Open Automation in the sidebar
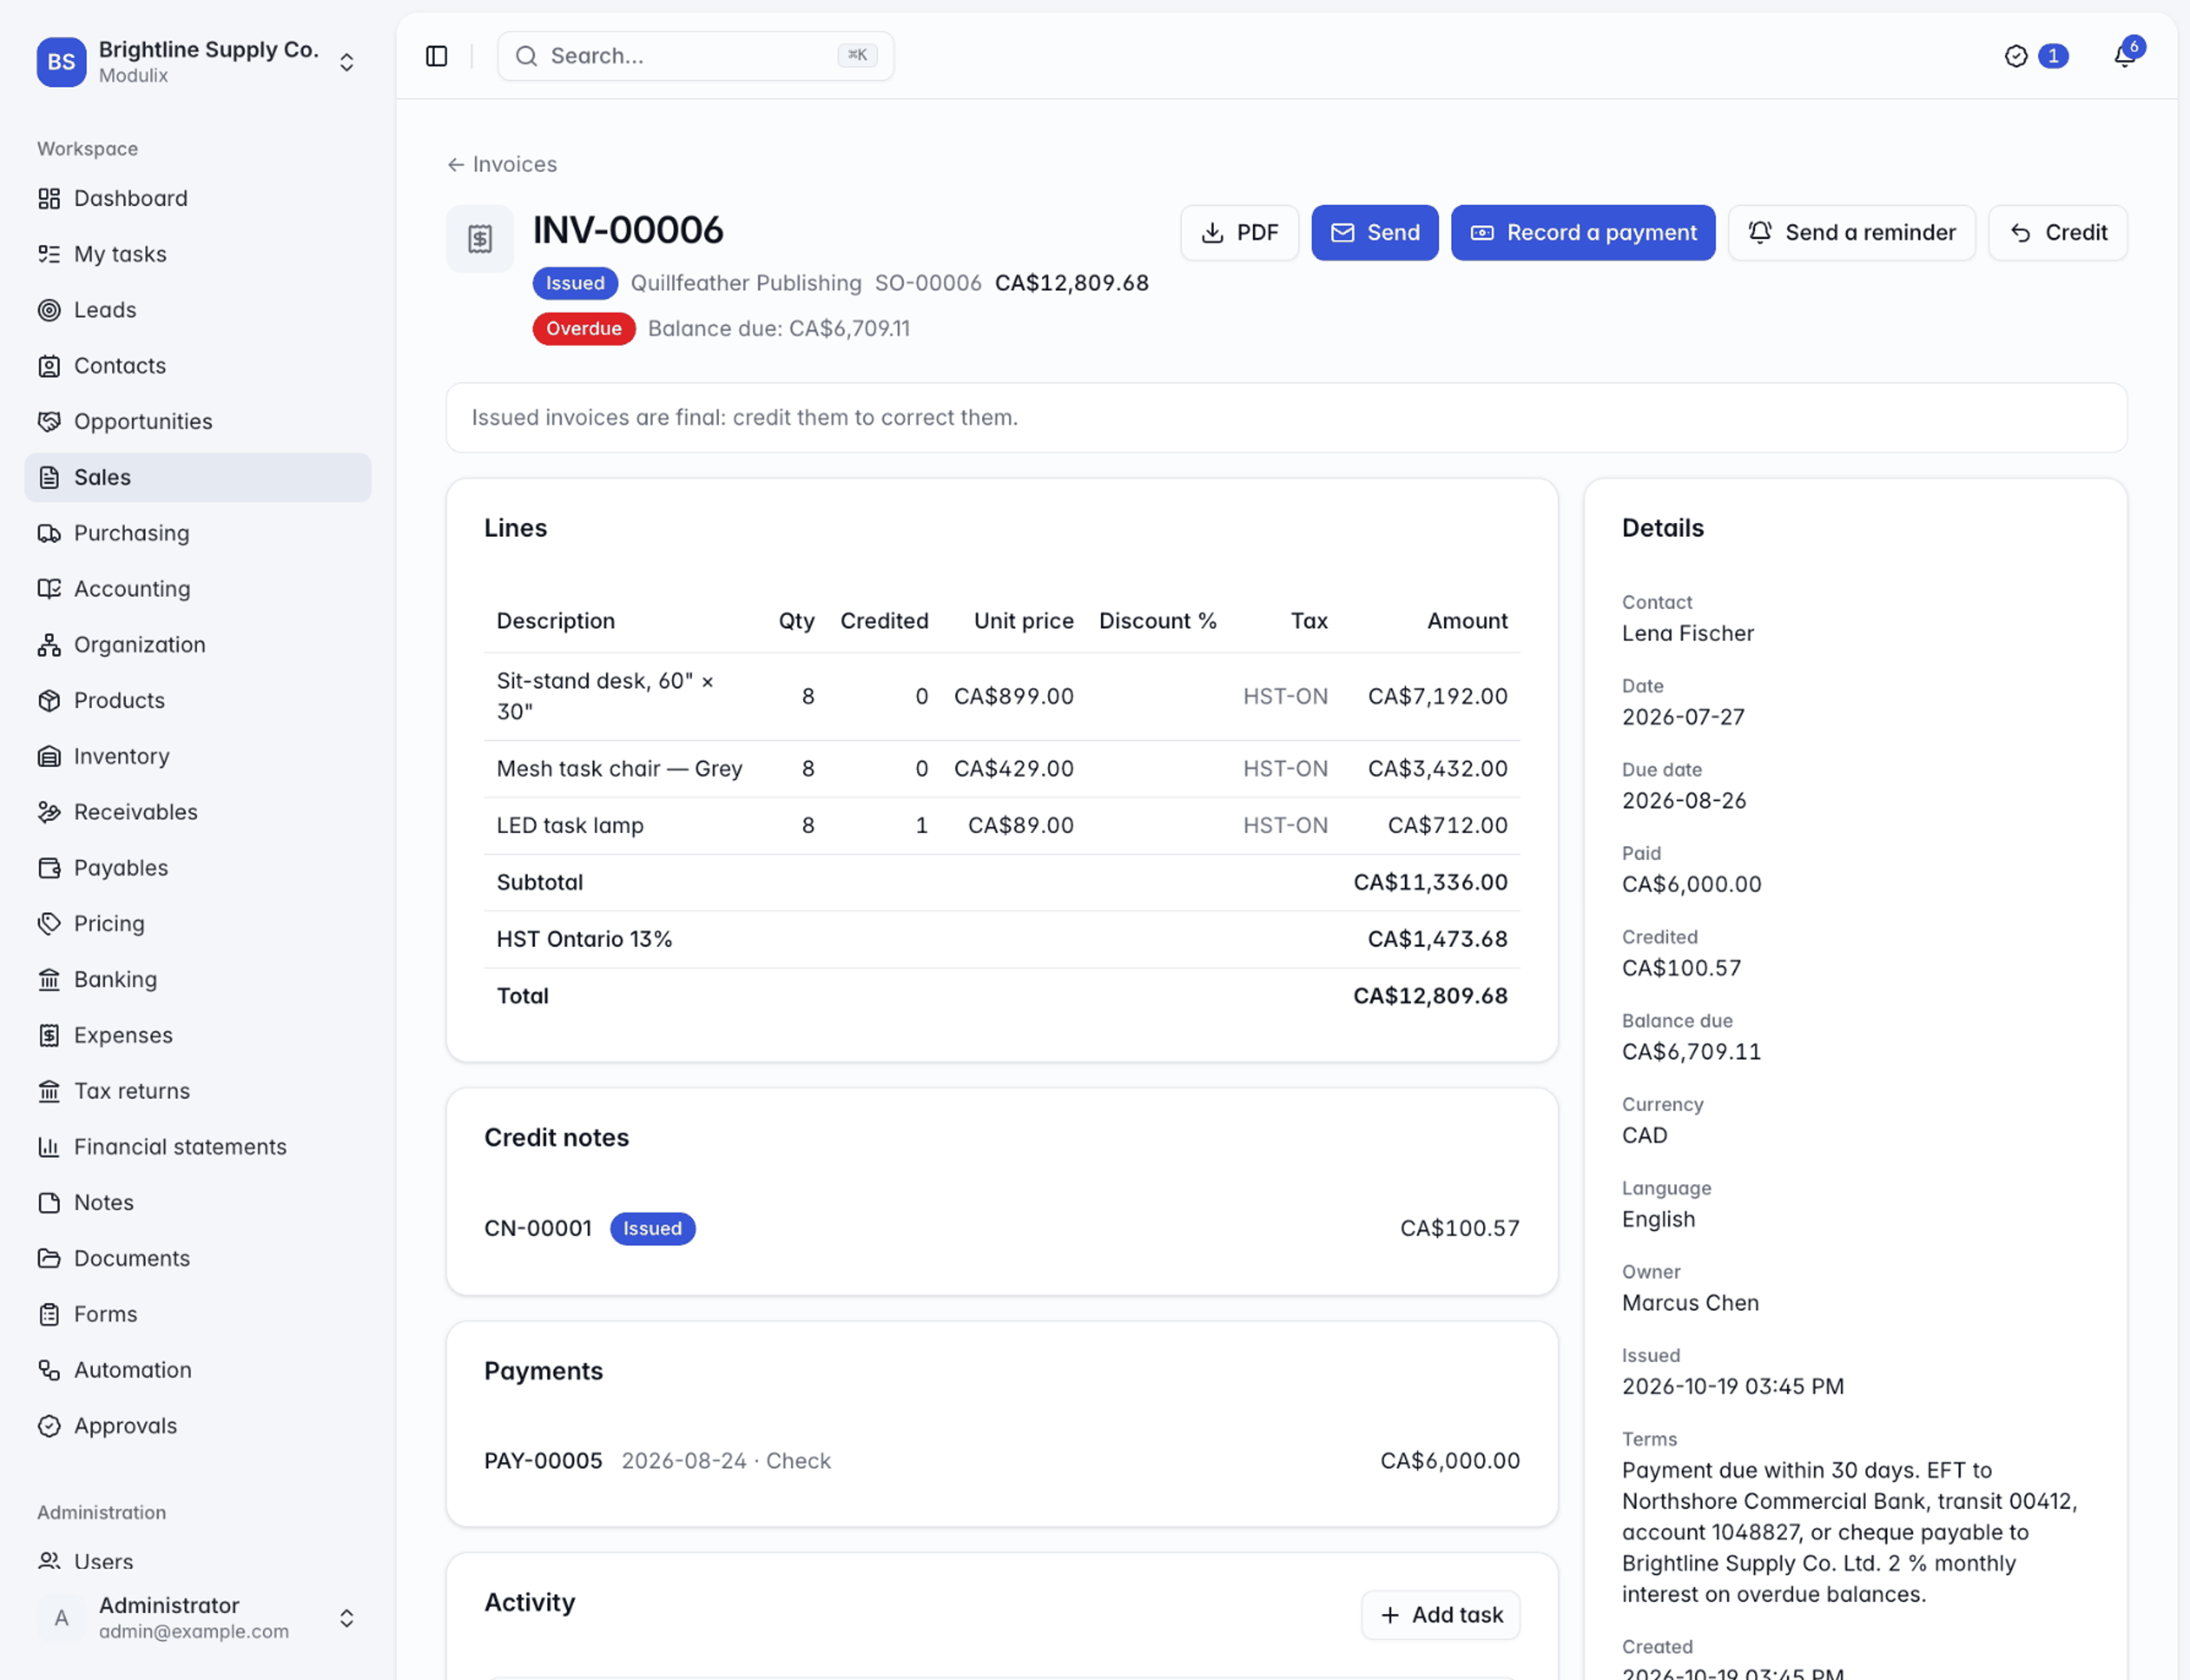The height and width of the screenshot is (1680, 2190). pyautogui.click(x=198, y=1370)
